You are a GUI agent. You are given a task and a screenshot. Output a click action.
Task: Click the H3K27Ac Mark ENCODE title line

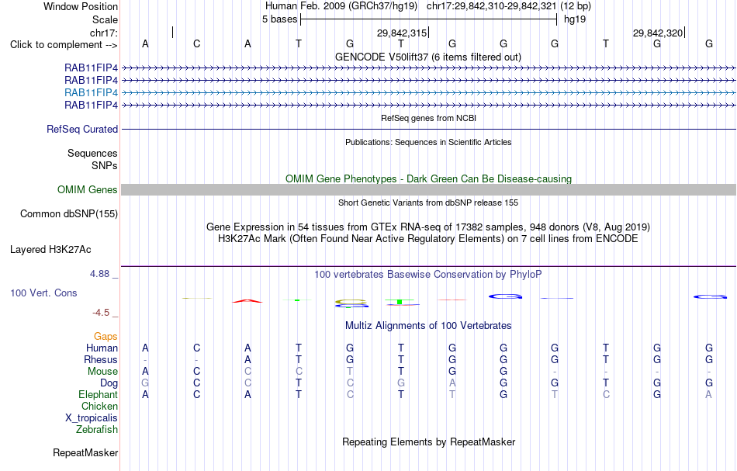428,239
